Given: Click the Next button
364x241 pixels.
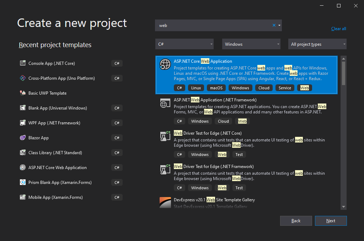Looking at the screenshot, I should tap(331, 221).
